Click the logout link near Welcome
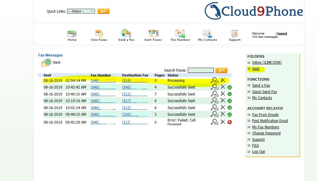The width and height of the screenshot is (317, 181). coord(282,33)
